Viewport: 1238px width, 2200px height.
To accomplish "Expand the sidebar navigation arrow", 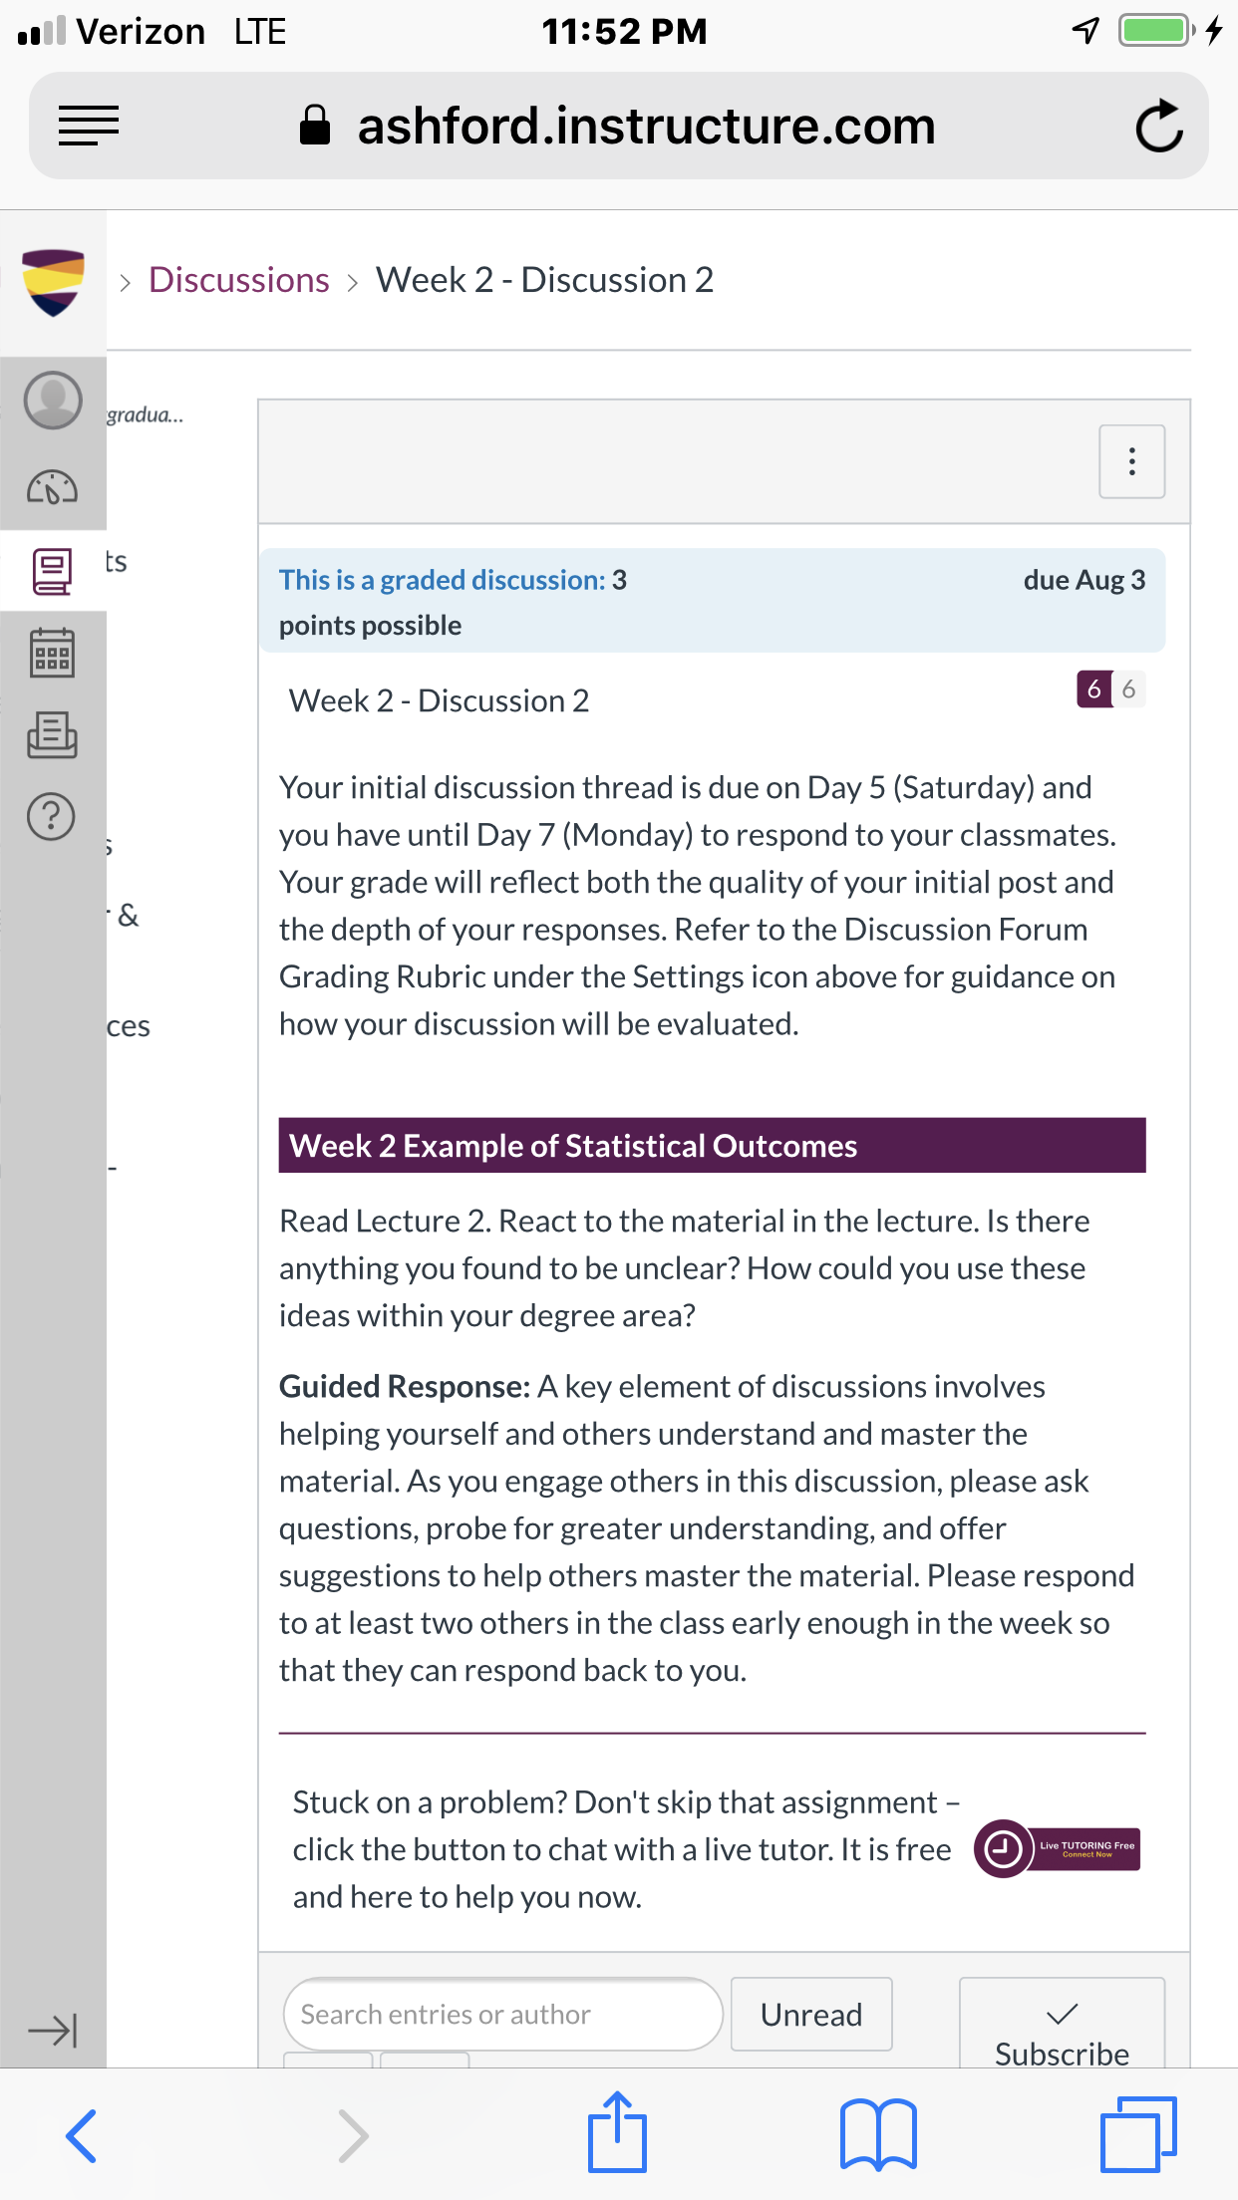I will click(x=53, y=2030).
